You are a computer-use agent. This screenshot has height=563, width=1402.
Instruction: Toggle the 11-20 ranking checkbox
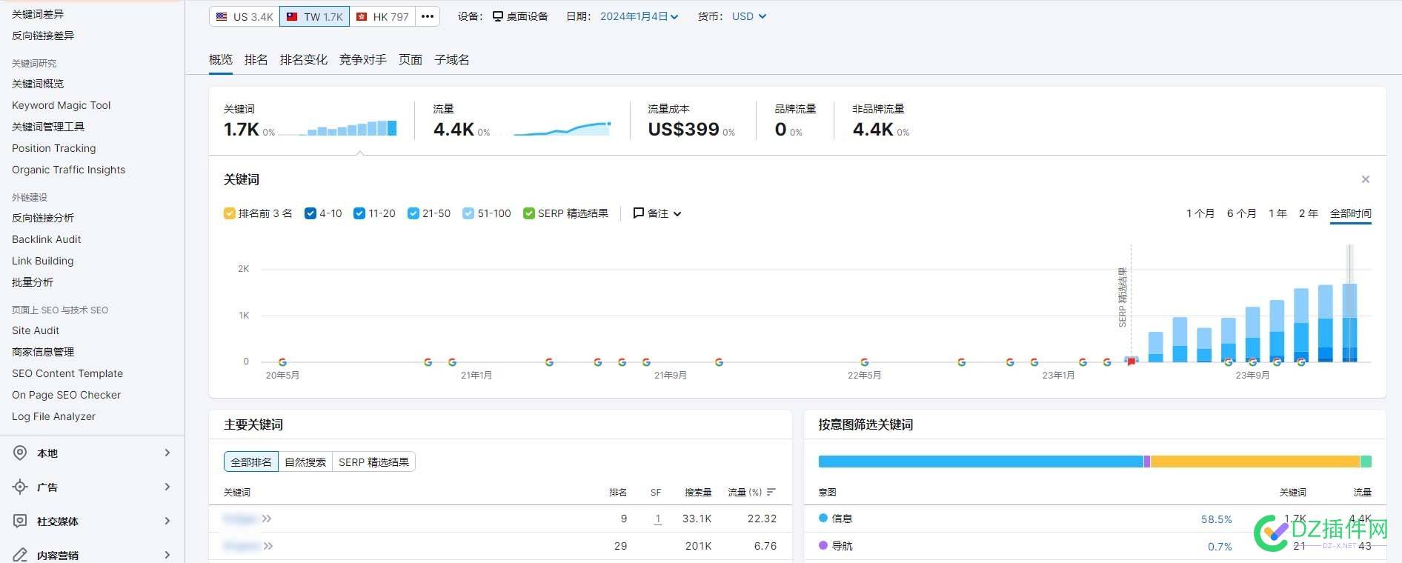(x=359, y=213)
